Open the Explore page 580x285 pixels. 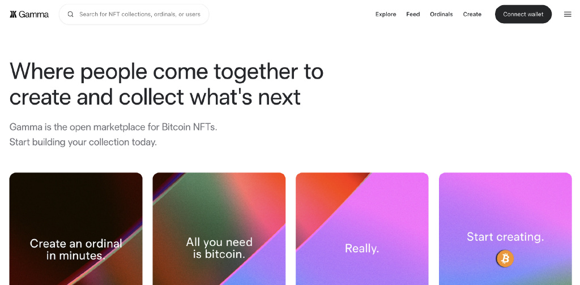click(x=386, y=14)
